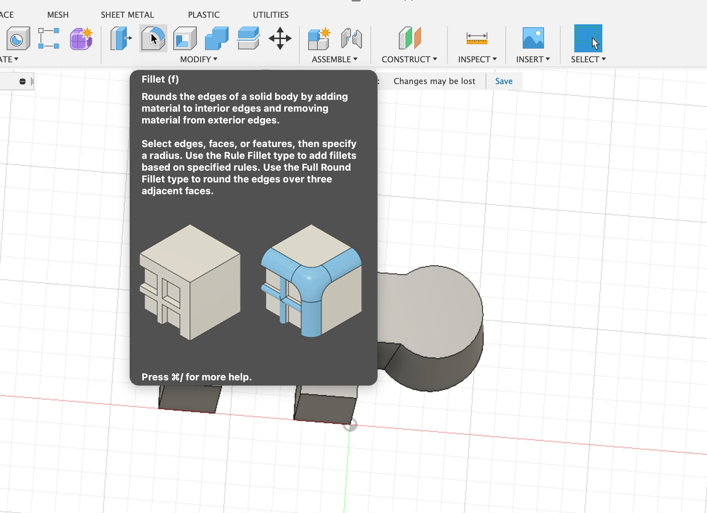This screenshot has width=707, height=513.
Task: Open the ASSEMBLE dropdown menu
Action: [x=335, y=59]
